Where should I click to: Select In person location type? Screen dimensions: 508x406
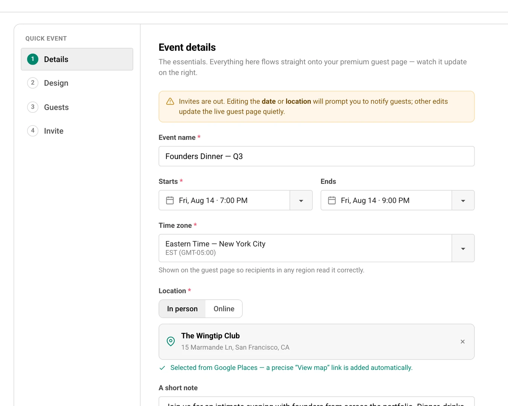coord(182,309)
